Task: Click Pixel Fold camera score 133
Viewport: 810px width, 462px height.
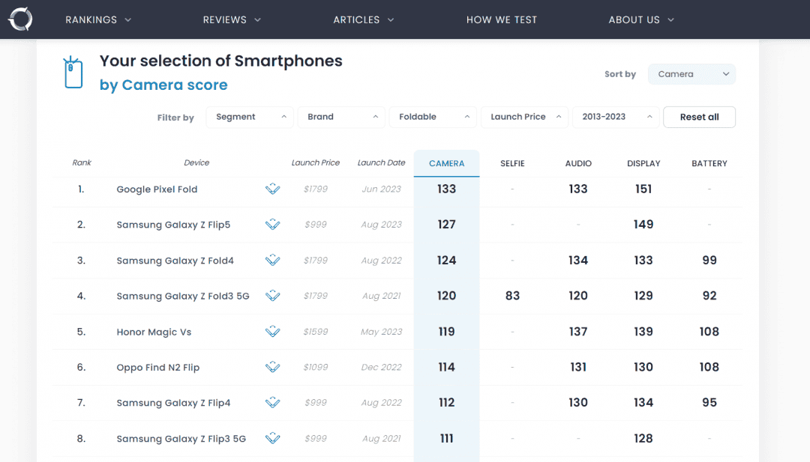Action: tap(447, 189)
